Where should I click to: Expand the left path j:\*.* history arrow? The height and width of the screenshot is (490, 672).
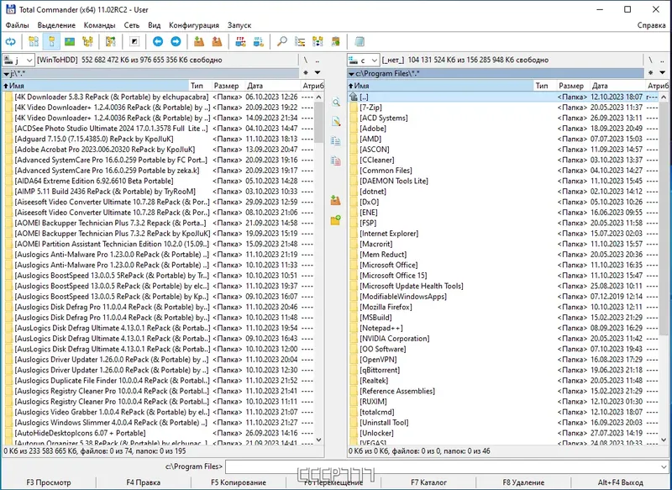click(7, 74)
